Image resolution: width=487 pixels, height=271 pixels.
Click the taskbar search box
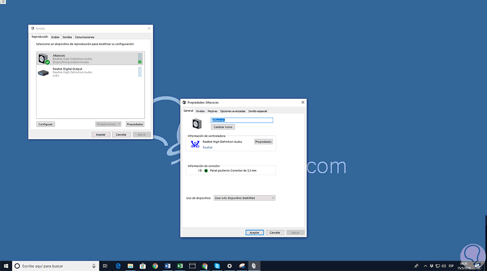pos(56,266)
